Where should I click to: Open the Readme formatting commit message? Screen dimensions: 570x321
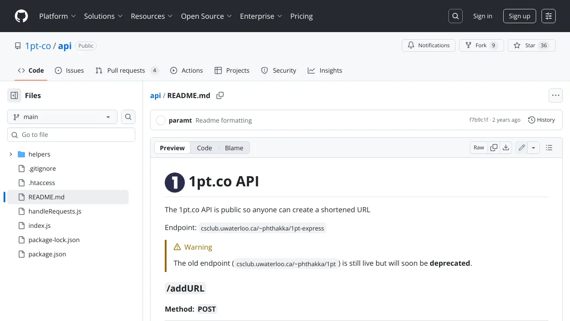click(224, 120)
